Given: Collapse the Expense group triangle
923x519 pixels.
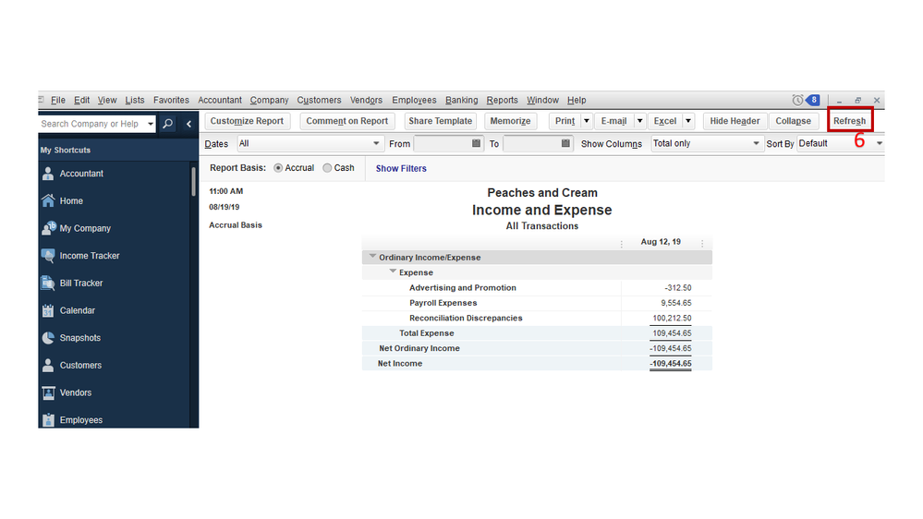Looking at the screenshot, I should [393, 272].
